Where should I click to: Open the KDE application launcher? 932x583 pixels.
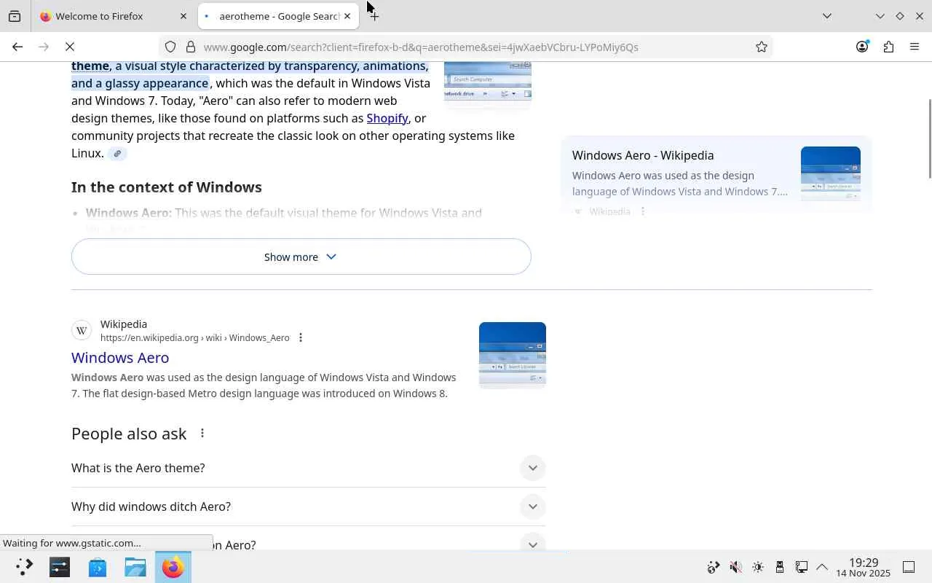[24, 567]
